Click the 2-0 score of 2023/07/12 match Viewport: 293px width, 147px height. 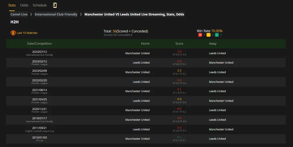coord(179,51)
